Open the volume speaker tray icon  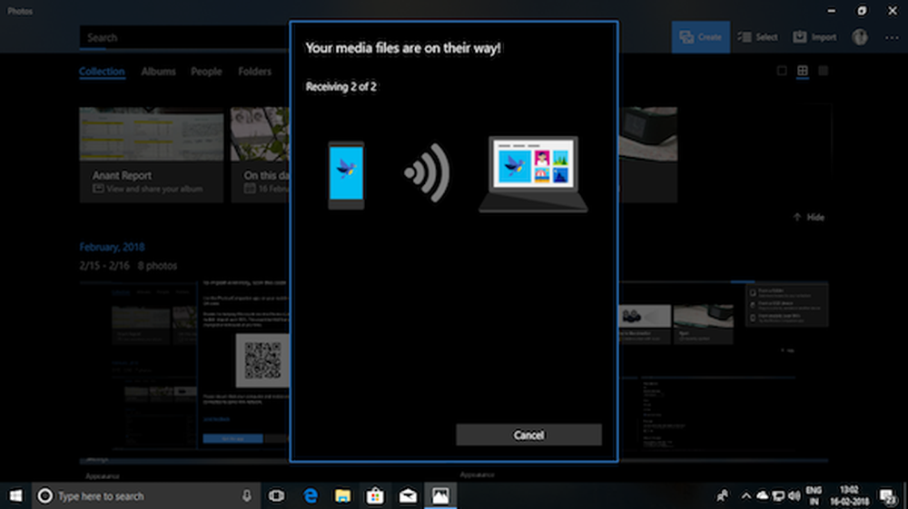(794, 495)
